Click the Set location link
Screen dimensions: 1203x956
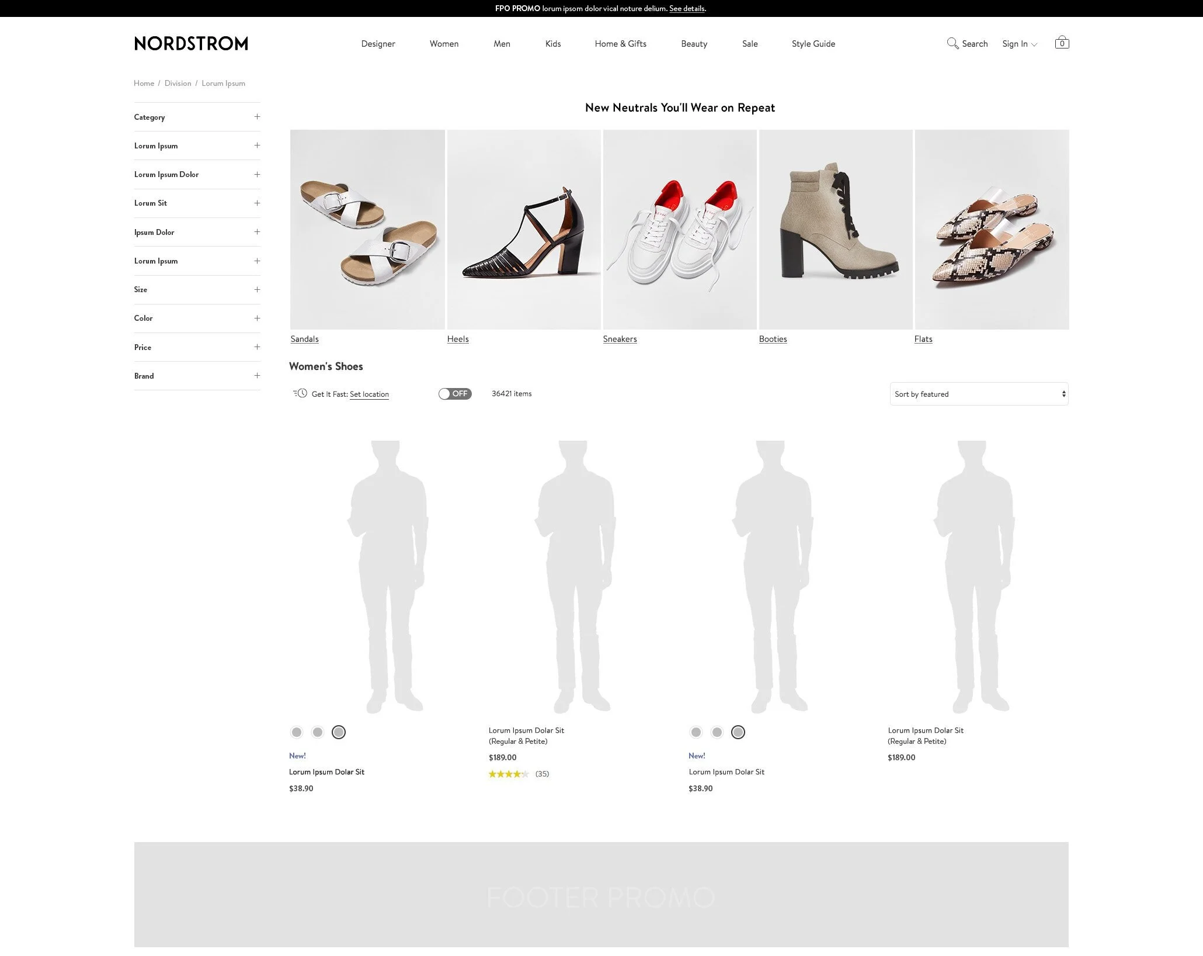(x=369, y=394)
